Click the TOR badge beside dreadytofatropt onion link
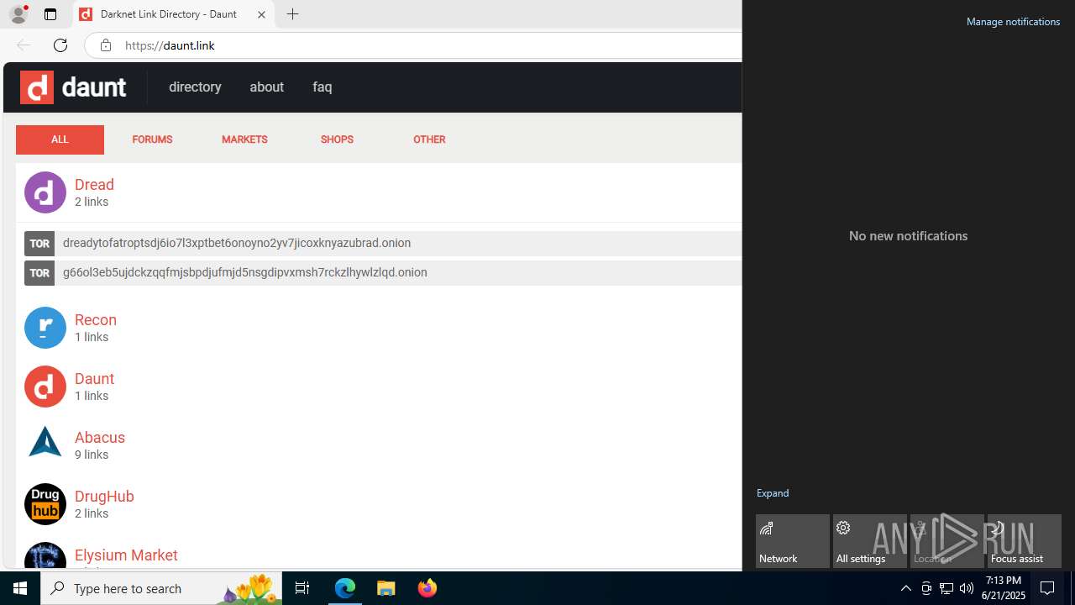The width and height of the screenshot is (1075, 605). coord(39,244)
